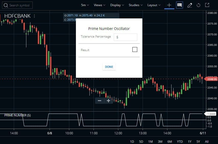
Task: Click the 6/11 date label on time axis
Action: coord(203,133)
